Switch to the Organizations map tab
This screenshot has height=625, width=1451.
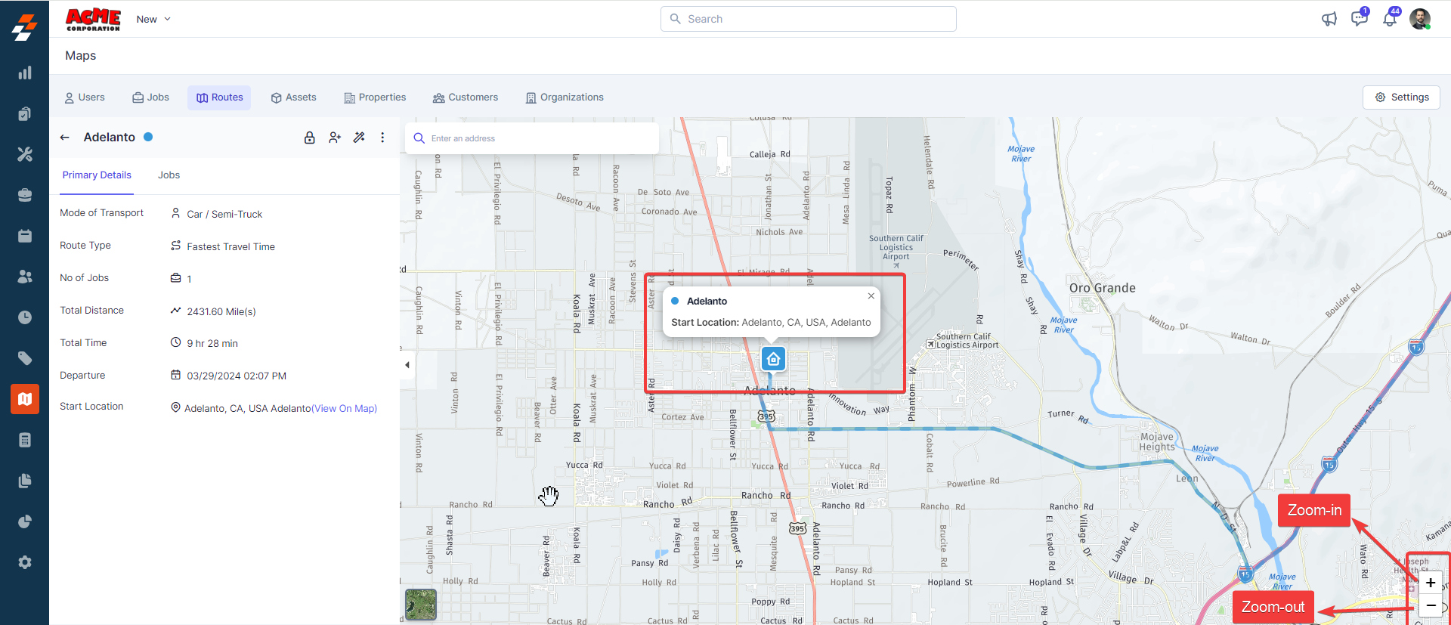565,97
